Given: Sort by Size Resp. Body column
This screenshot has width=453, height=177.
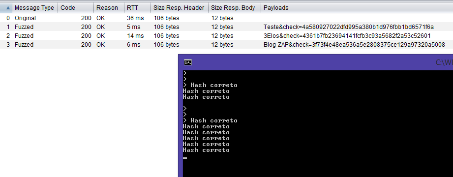Looking at the screenshot, I should [234, 8].
